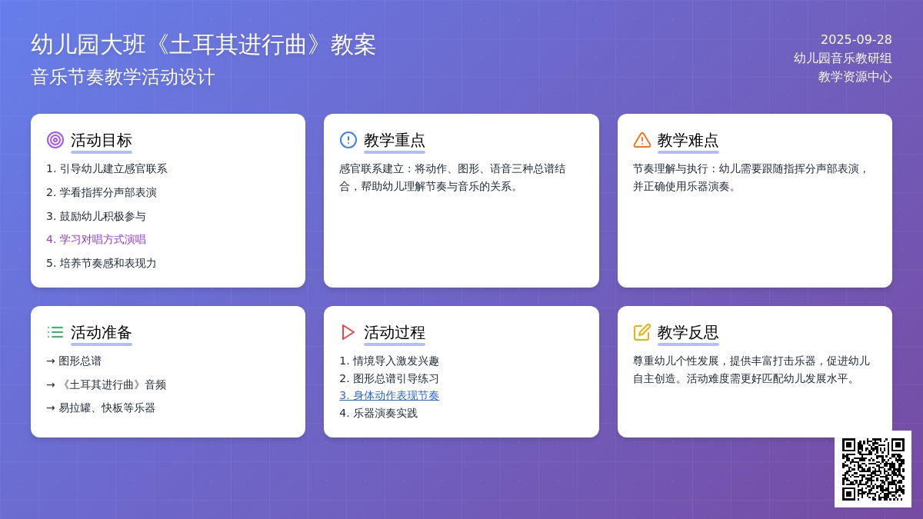Click the target icon beside 活动目标

click(x=55, y=140)
